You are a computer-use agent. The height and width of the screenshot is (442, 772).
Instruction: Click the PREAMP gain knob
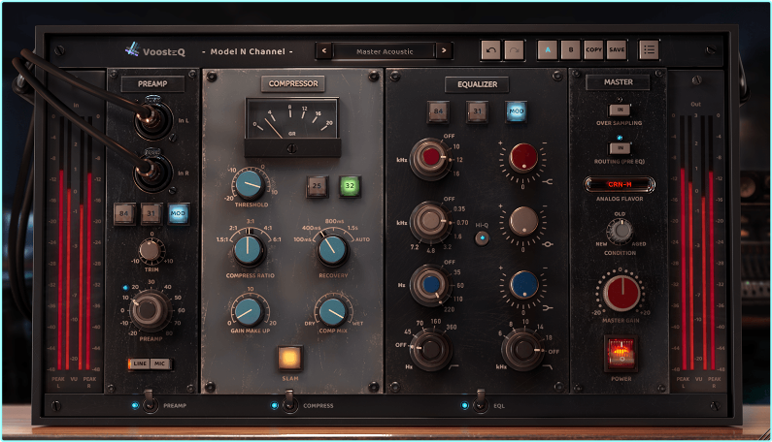[x=148, y=310]
